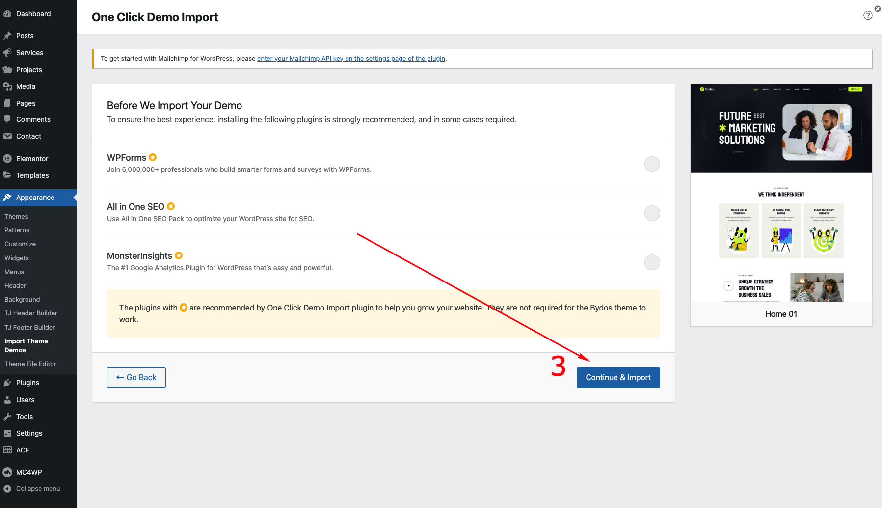Click the MC4WP Mailchimp icon
The image size is (882, 508).
(7, 472)
